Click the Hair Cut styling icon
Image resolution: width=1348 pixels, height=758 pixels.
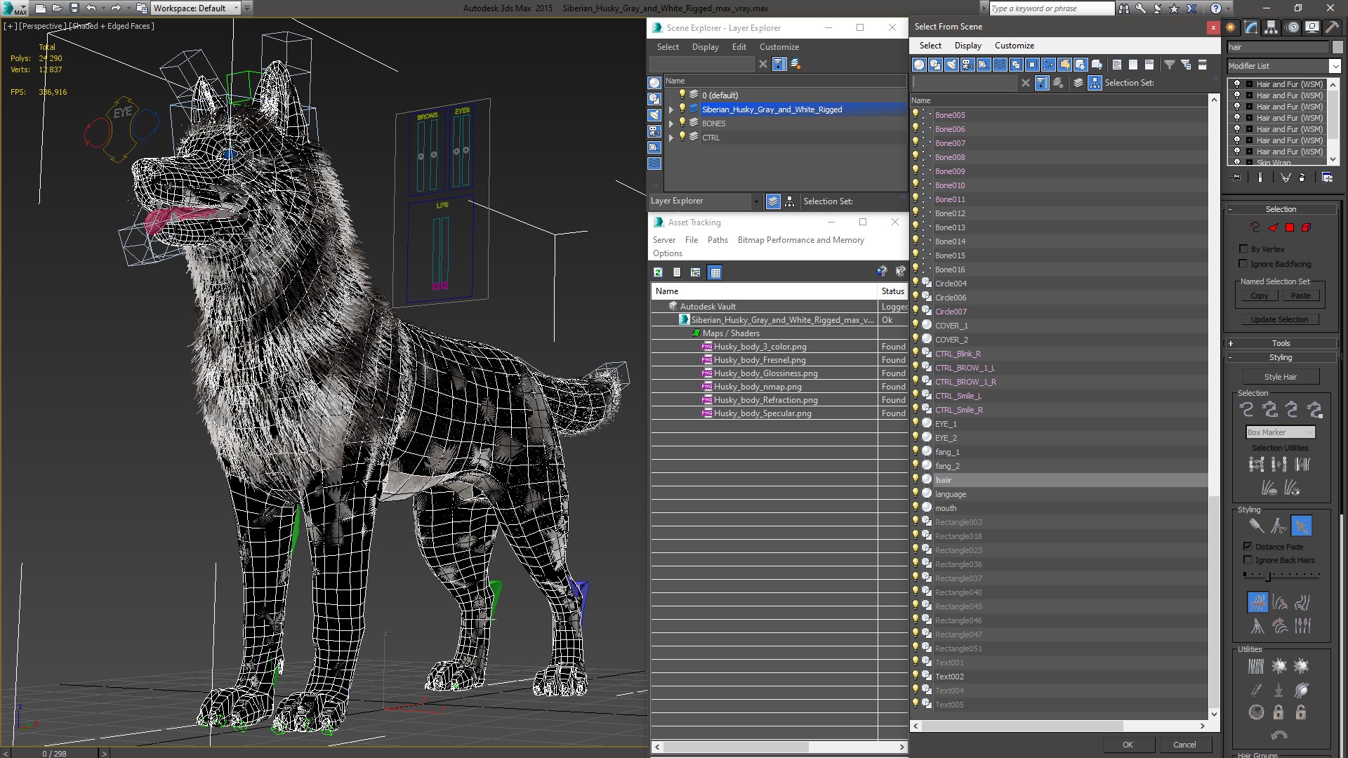(1278, 526)
